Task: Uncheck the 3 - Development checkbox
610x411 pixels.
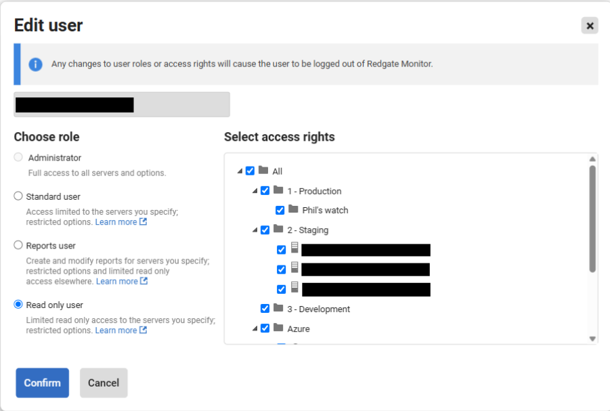Action: click(x=265, y=309)
